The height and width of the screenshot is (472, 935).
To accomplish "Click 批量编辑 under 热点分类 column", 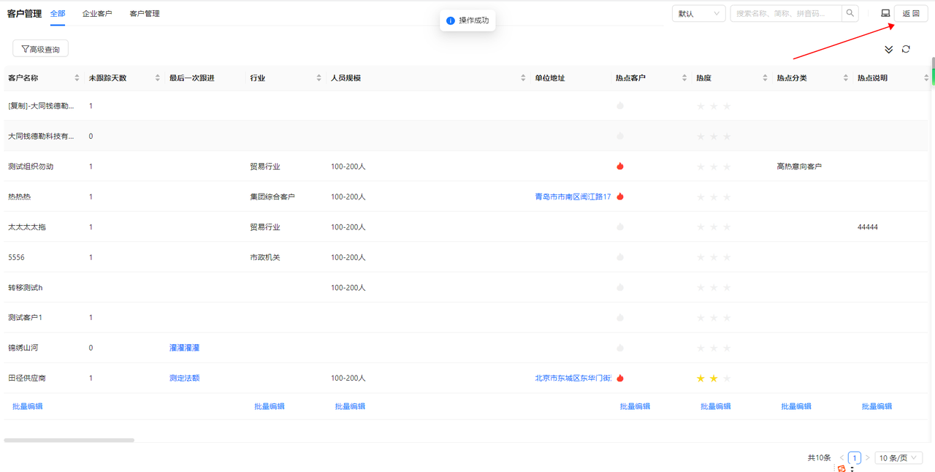I will pos(796,406).
